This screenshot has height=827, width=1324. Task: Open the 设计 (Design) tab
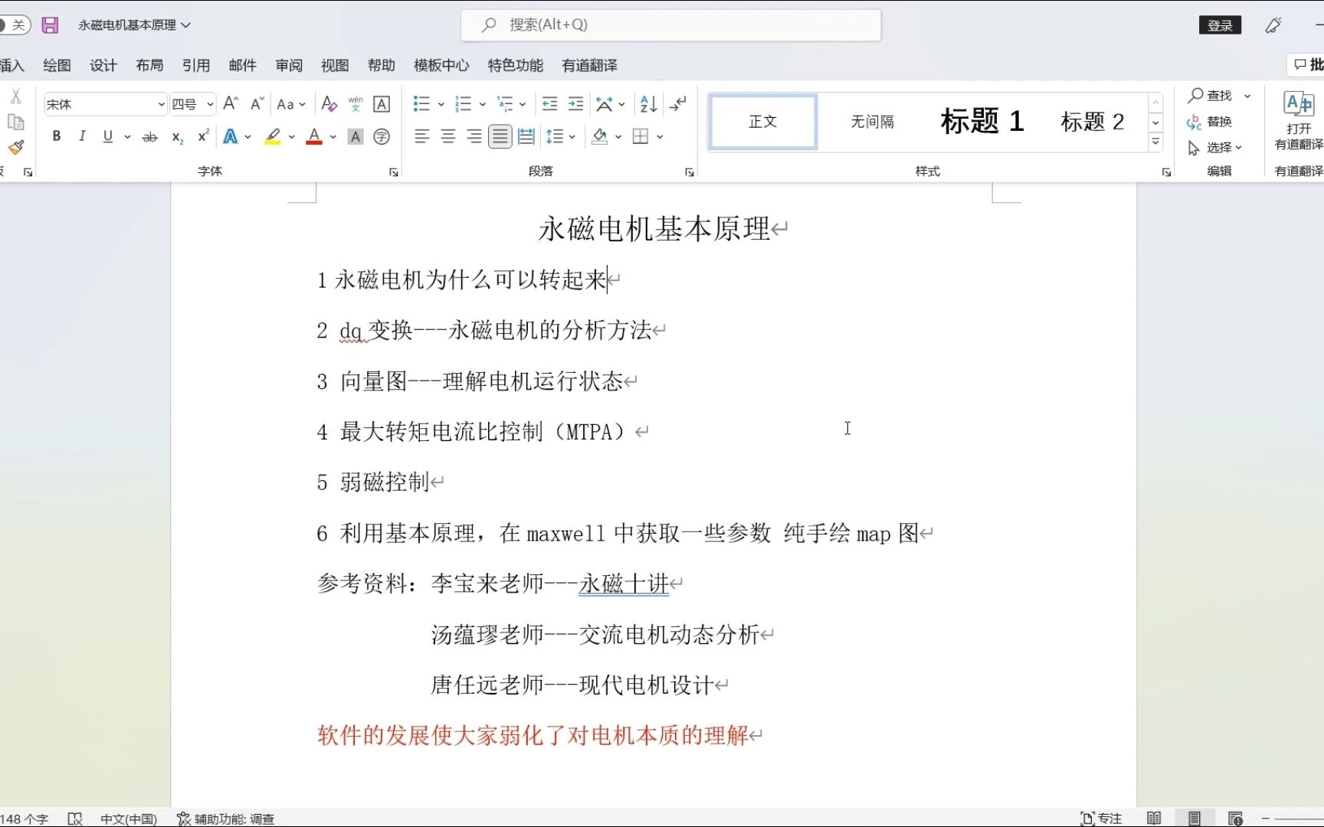click(103, 65)
